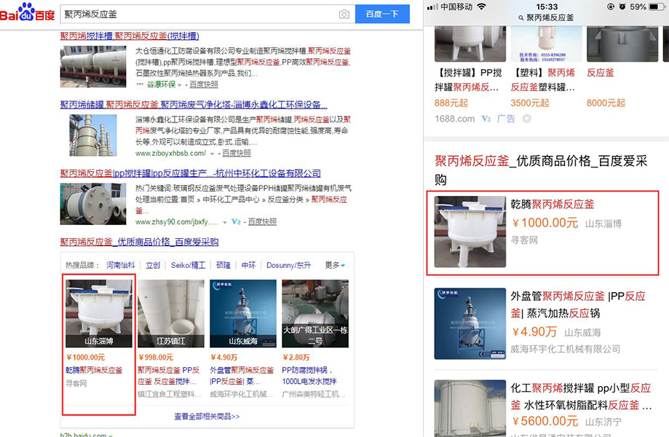Select the 河南怡科 brand filter

(121, 265)
